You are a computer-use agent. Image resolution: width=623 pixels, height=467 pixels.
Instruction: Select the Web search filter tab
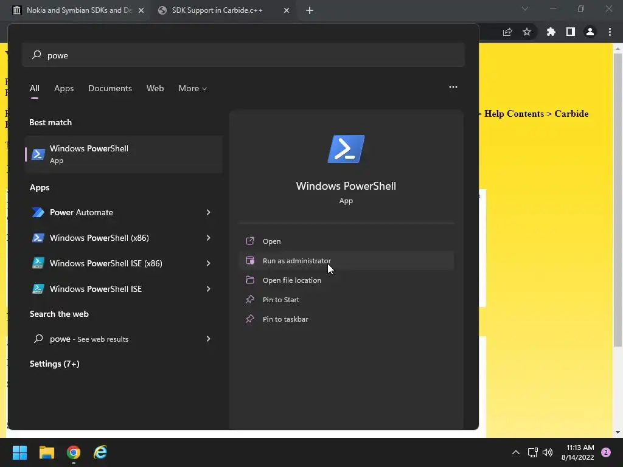pyautogui.click(x=155, y=88)
